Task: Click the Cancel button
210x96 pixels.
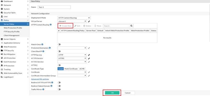Action: click(x=128, y=93)
